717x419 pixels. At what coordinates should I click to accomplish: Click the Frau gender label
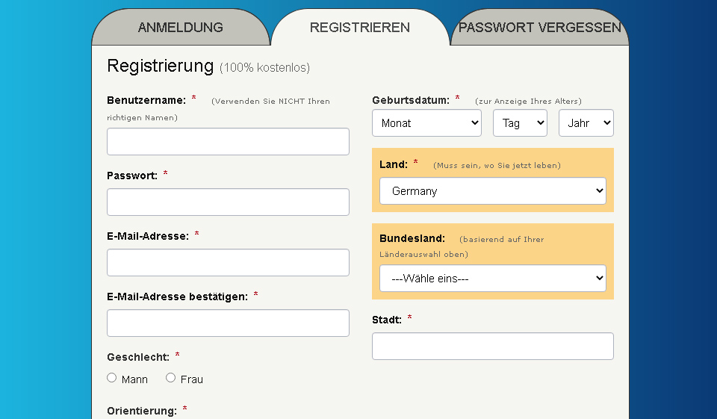click(192, 379)
